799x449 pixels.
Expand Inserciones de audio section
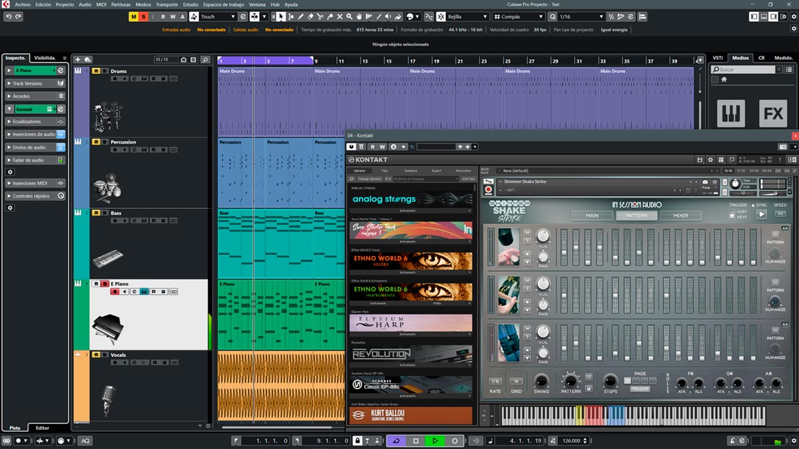(x=35, y=134)
